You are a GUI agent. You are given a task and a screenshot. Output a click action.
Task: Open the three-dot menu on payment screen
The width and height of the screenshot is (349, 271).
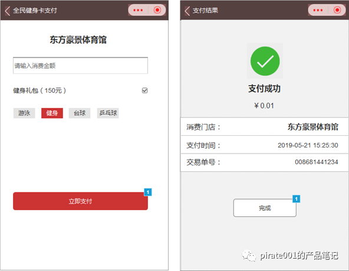pos(138,10)
